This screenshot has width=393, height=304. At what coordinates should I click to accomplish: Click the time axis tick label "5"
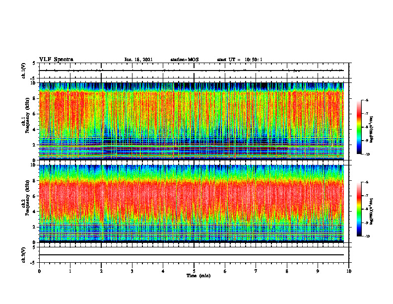click(194, 271)
